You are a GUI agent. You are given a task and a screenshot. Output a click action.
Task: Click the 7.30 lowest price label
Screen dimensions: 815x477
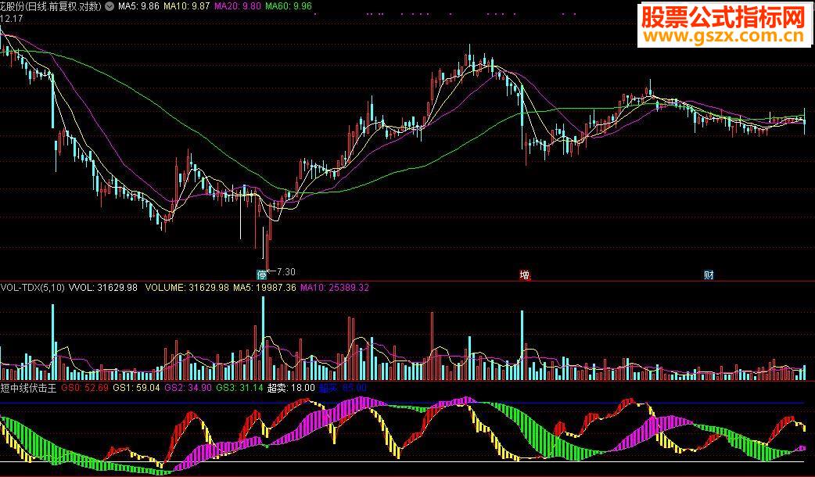285,272
